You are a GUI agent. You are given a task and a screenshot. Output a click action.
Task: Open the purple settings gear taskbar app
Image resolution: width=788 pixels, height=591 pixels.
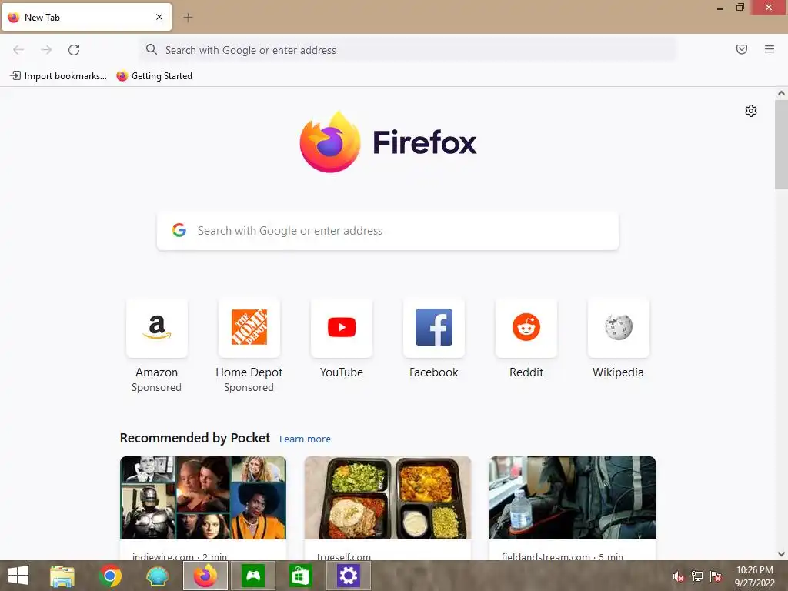coord(349,576)
